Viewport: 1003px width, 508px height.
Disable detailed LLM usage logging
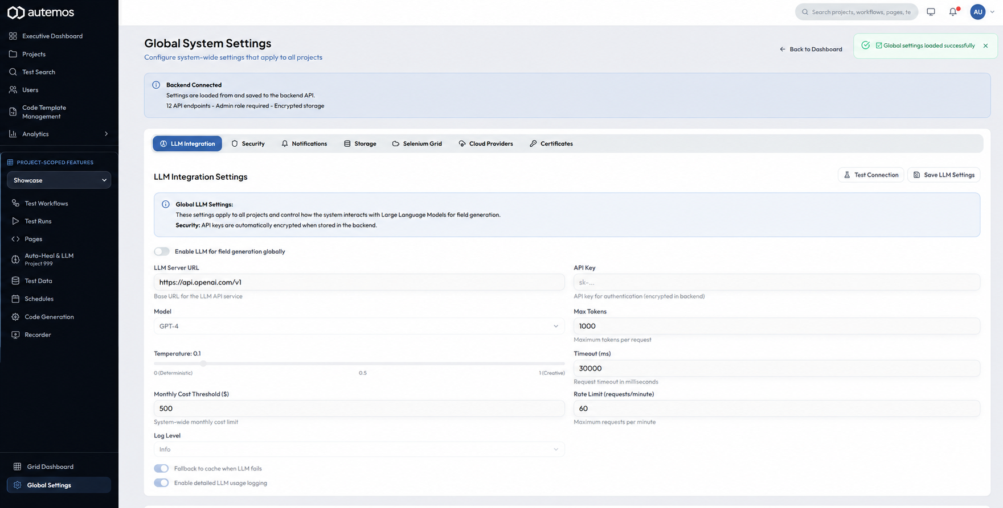[x=161, y=483]
